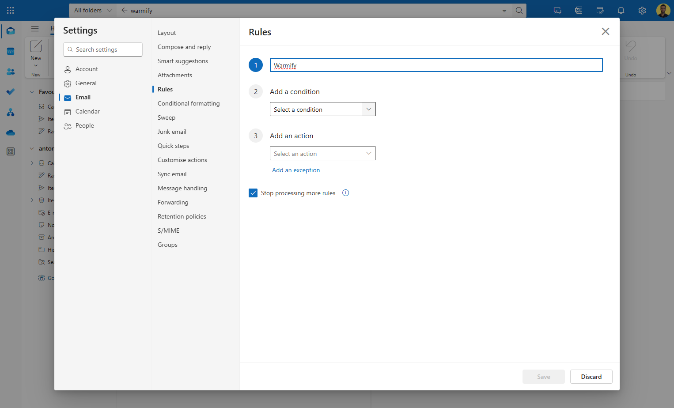
Task: Discard the new rule
Action: coord(591,377)
